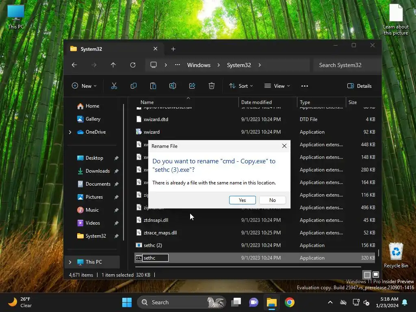Image resolution: width=416 pixels, height=312 pixels.
Task: Click the Delete trash icon in toolbar
Action: 211,86
